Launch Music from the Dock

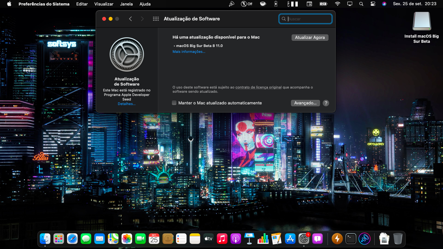point(222,239)
